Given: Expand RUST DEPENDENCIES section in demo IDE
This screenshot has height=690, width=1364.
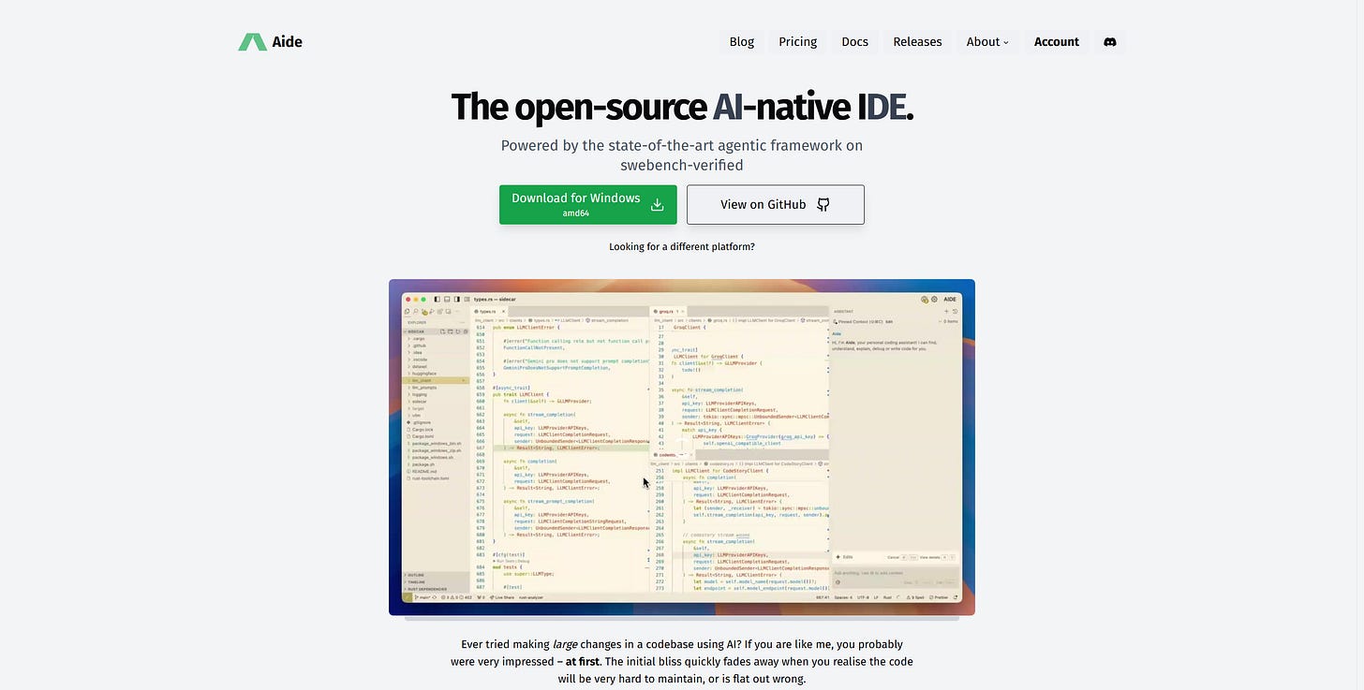Looking at the screenshot, I should pos(436,589).
